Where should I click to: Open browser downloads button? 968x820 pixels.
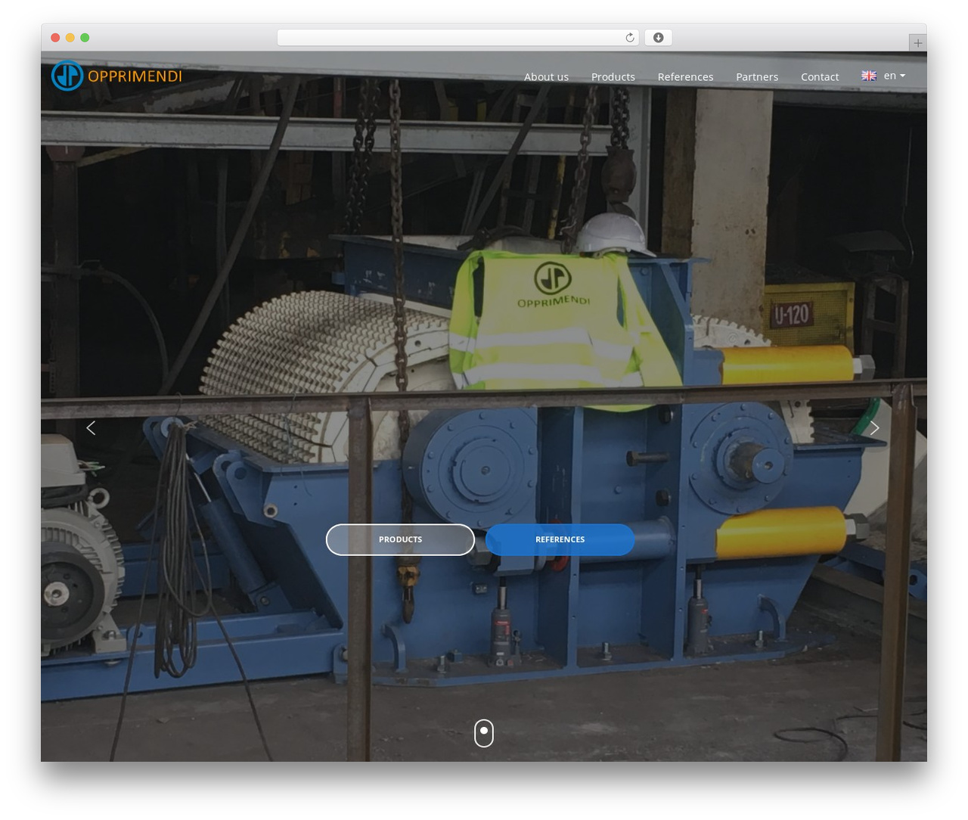tap(658, 38)
